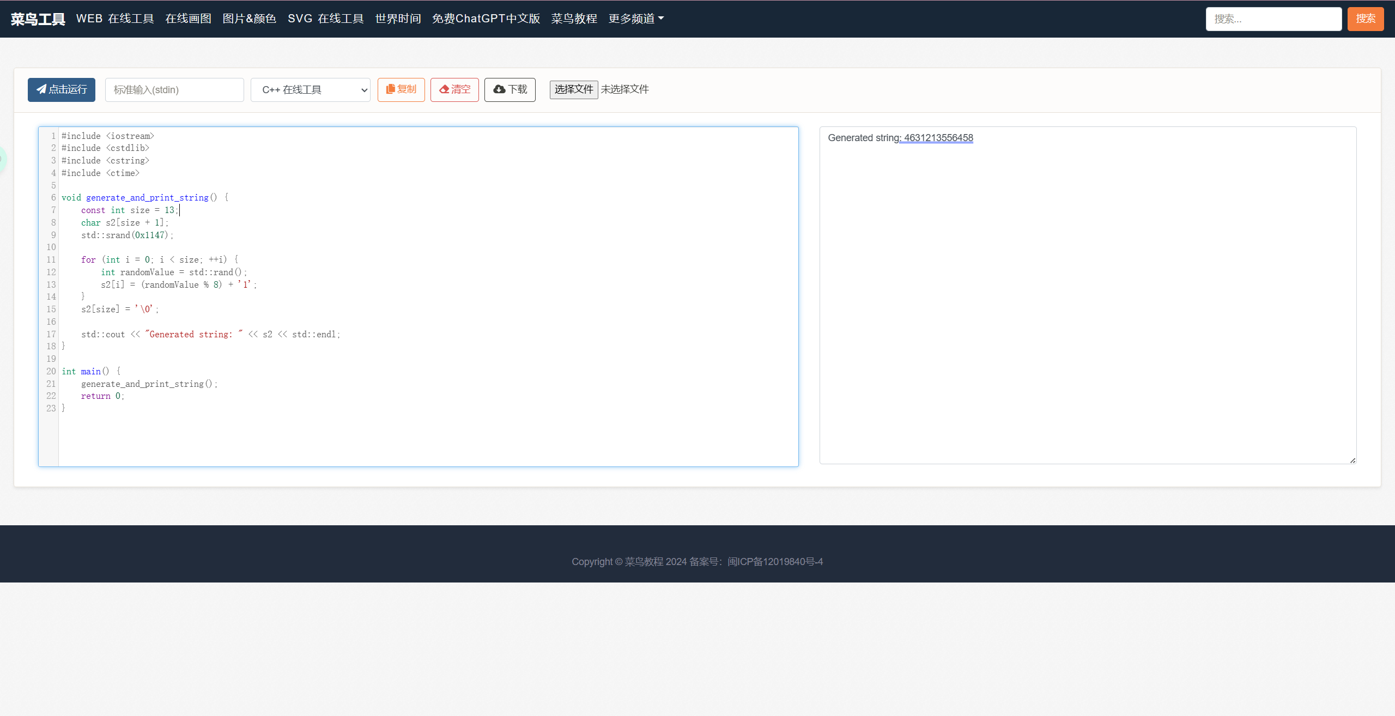This screenshot has width=1395, height=716.
Task: Click the footer copyright text
Action: 697,562
